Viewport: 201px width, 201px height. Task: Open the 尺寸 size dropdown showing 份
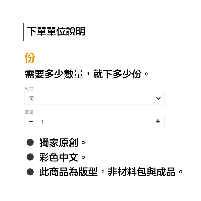(94, 98)
